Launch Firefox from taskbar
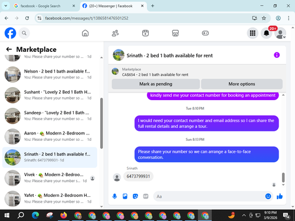 click(x=64, y=216)
